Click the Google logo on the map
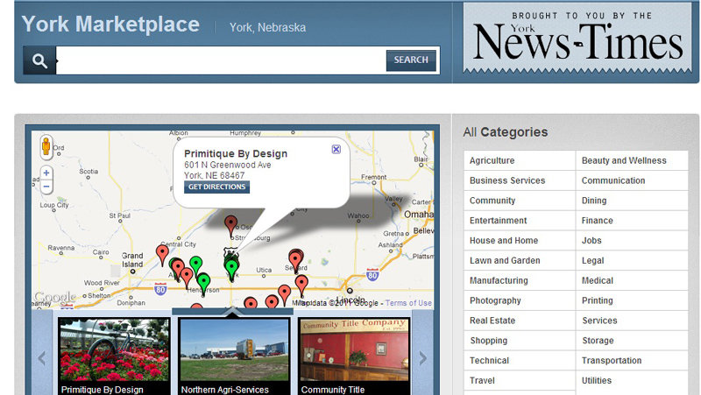701x395 pixels. (x=55, y=297)
